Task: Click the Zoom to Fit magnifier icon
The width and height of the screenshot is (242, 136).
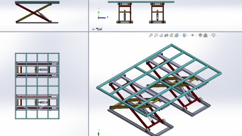Action: pyautogui.click(x=151, y=35)
